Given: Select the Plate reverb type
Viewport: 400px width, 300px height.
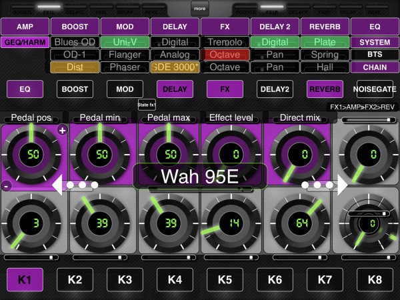Looking at the screenshot, I should tap(325, 42).
